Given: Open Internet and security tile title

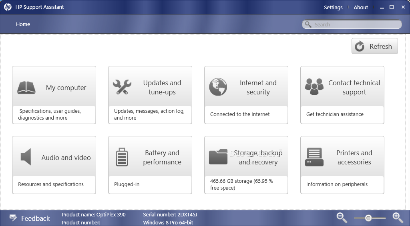Looking at the screenshot, I should coord(258,87).
